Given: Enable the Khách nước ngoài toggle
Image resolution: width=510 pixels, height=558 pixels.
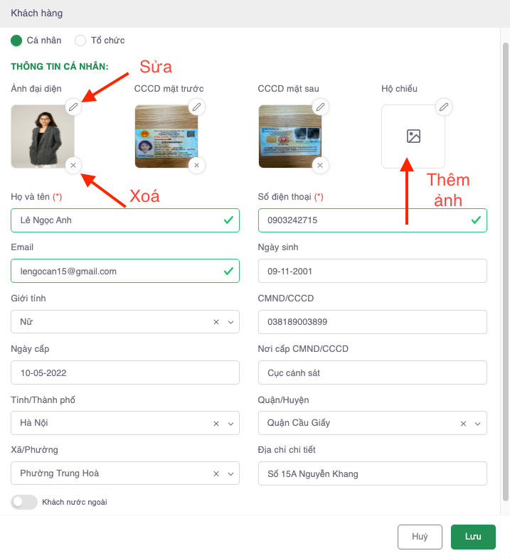Looking at the screenshot, I should coord(24,502).
